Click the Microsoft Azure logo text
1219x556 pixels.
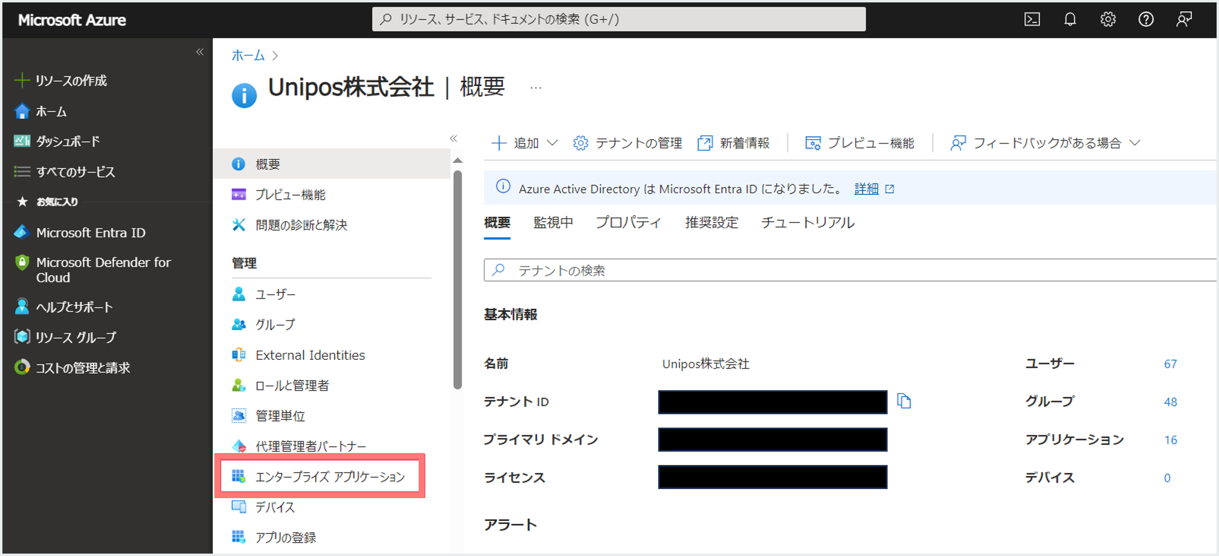pyautogui.click(x=72, y=20)
